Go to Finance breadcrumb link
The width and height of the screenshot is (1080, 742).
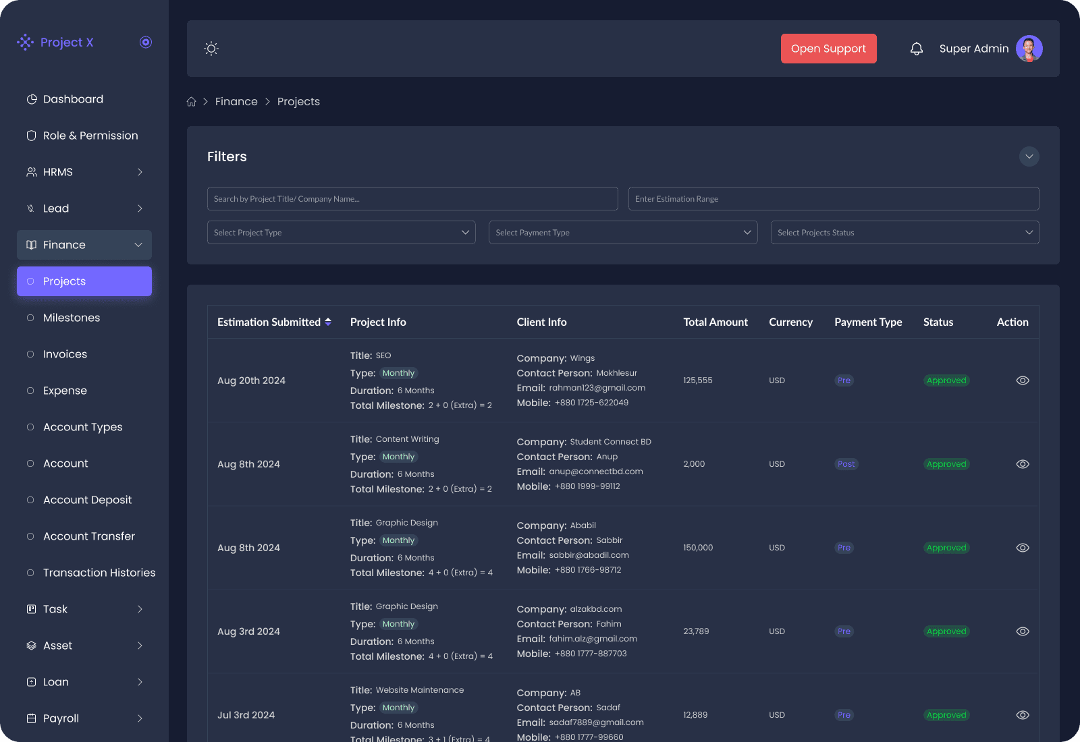point(236,102)
